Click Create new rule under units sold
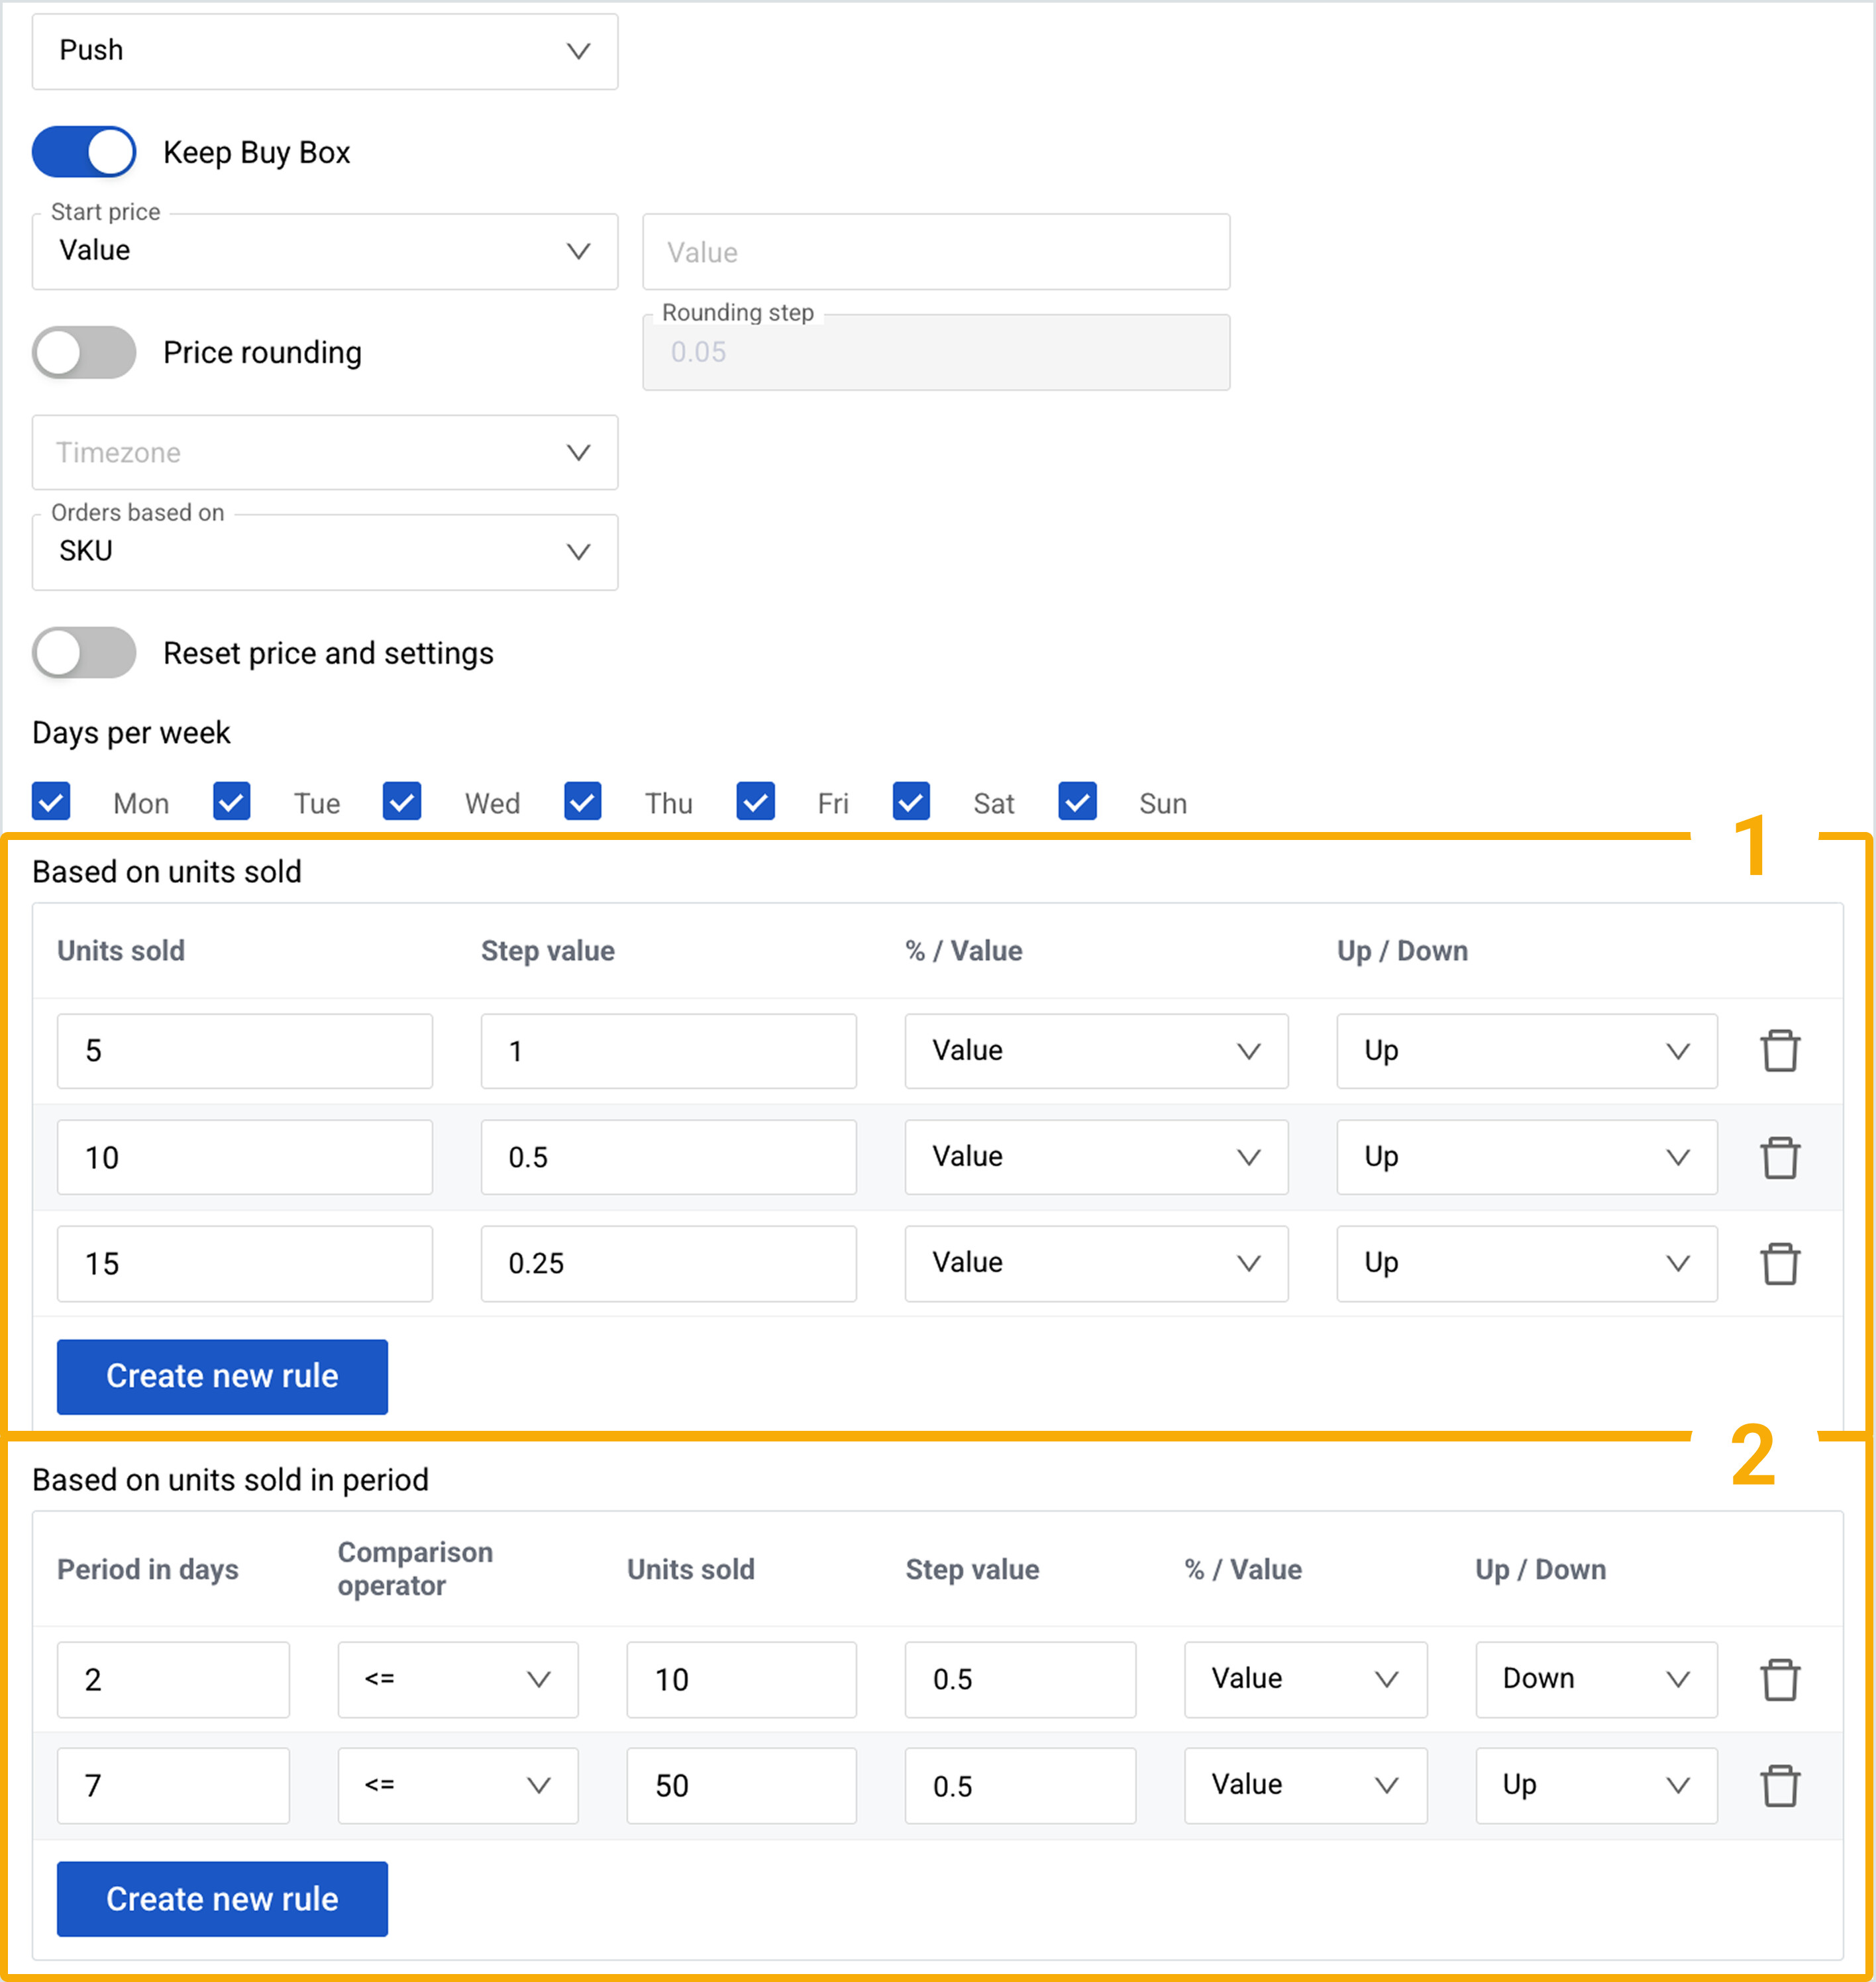Image resolution: width=1876 pixels, height=1982 pixels. 222,1376
